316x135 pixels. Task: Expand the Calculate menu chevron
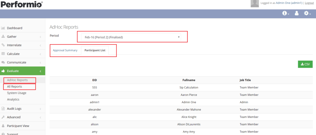40,54
